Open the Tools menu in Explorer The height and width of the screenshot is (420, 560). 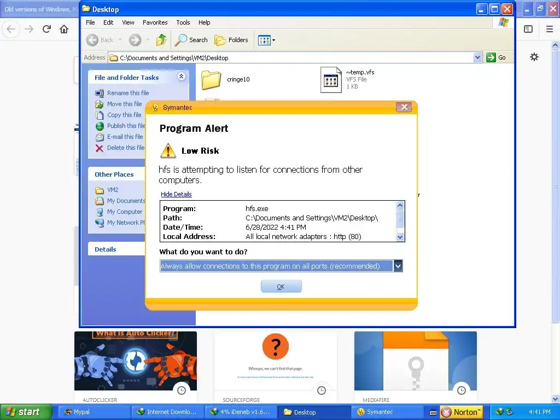coord(183,22)
